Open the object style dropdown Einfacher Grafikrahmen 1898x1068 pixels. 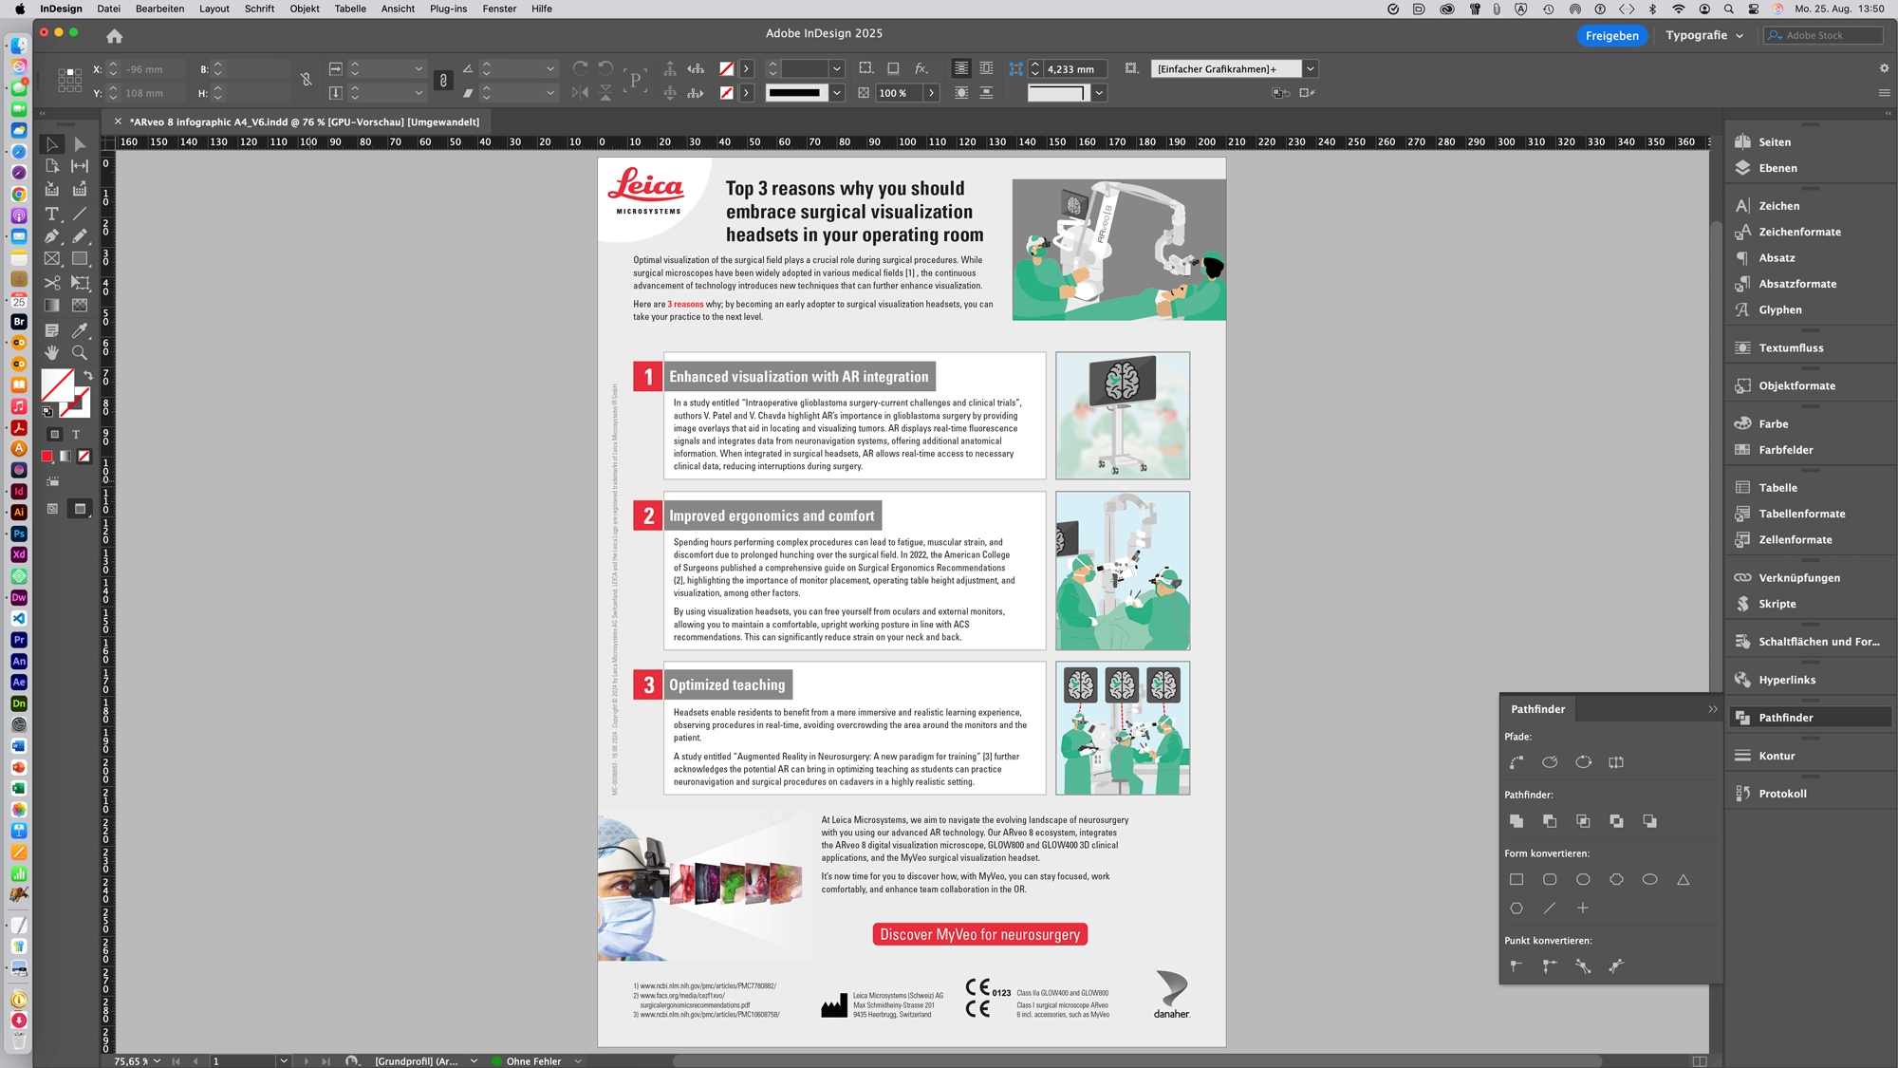[1310, 68]
